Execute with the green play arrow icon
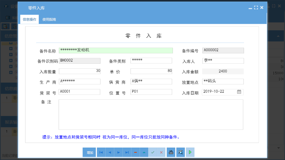Viewport: 285px width, 160px height. coord(190,152)
